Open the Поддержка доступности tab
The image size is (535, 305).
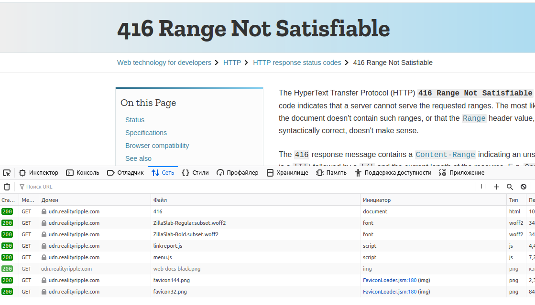click(393, 173)
